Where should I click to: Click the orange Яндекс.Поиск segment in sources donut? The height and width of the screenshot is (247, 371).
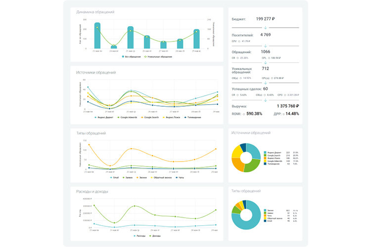(x=237, y=165)
